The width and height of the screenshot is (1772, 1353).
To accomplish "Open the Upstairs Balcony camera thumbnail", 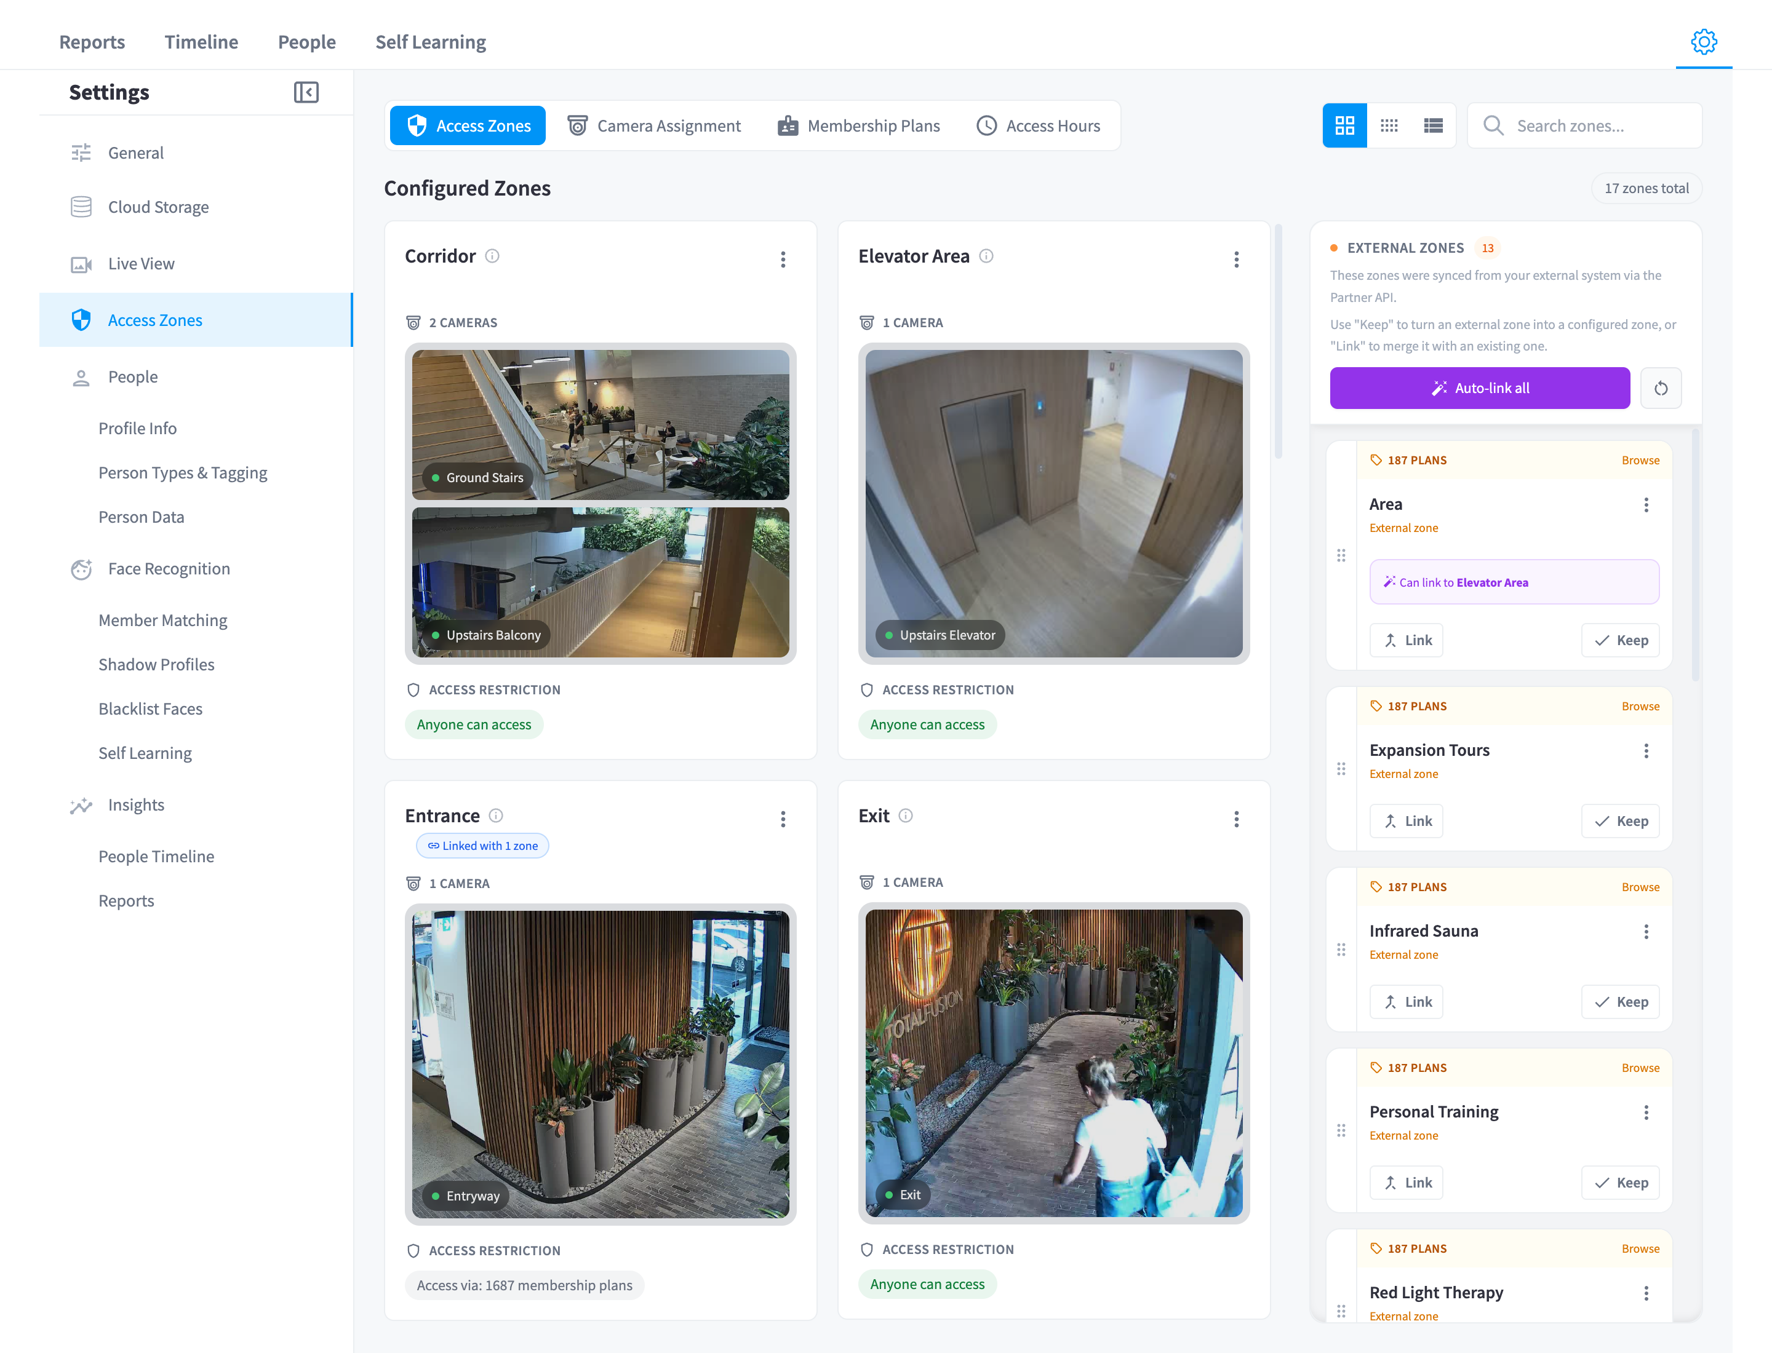I will click(601, 582).
